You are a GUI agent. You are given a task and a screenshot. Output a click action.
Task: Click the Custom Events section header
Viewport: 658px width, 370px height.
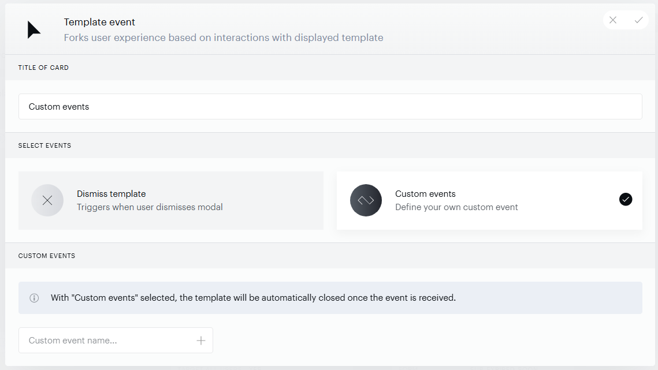point(47,256)
